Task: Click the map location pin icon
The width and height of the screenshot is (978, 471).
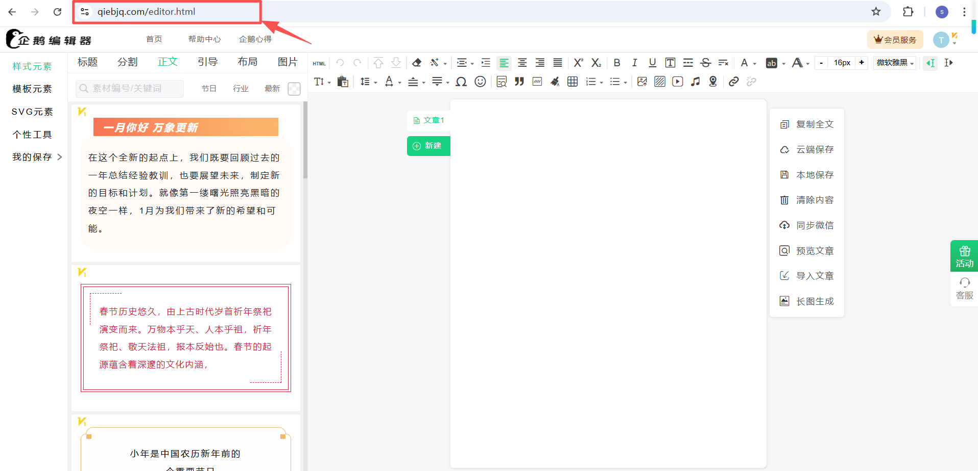Action: 713,82
